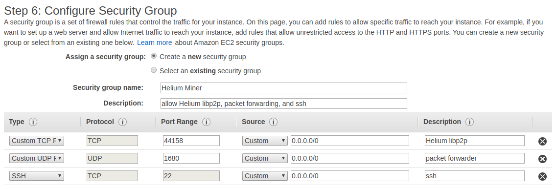The height and width of the screenshot is (189, 556).
Task: Open Source dropdown for port 44158 rule
Action: (x=265, y=141)
